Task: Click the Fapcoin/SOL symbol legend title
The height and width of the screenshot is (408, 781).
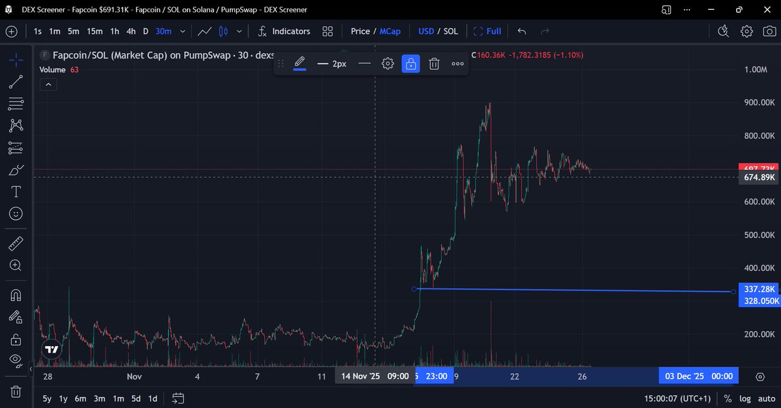Action: (164, 55)
